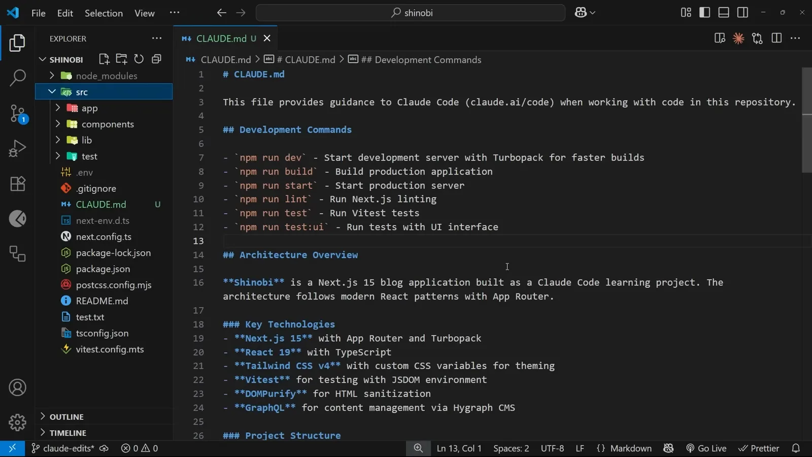This screenshot has height=457, width=812.
Task: Open the Edit menu
Action: coord(65,13)
